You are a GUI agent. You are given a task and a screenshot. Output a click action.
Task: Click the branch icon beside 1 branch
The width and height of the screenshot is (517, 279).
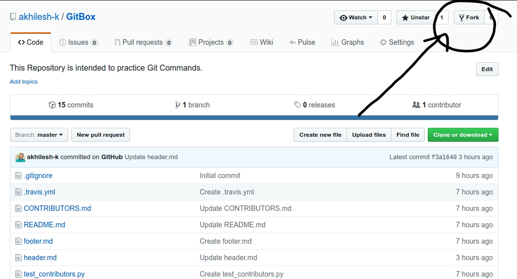177,105
